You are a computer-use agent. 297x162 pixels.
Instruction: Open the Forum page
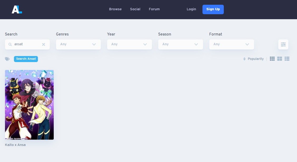coord(154,9)
